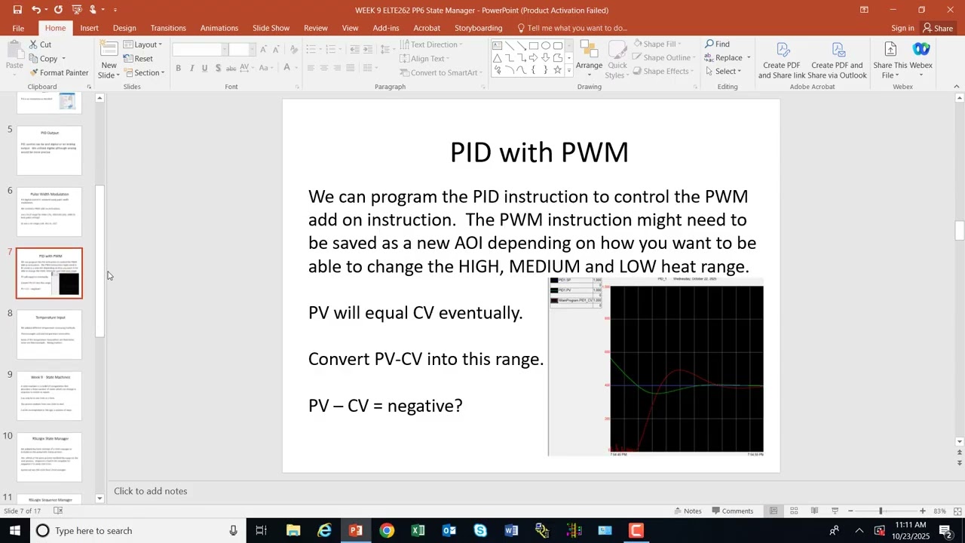Start Slide Show from status bar icon

[835, 511]
